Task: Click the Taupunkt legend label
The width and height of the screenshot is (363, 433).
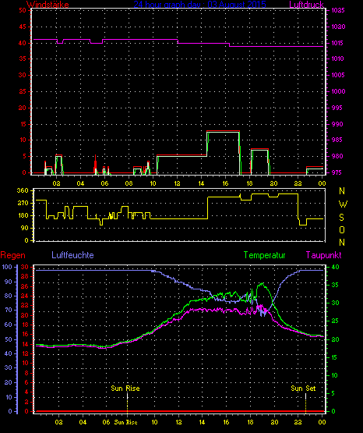Action: point(324,255)
